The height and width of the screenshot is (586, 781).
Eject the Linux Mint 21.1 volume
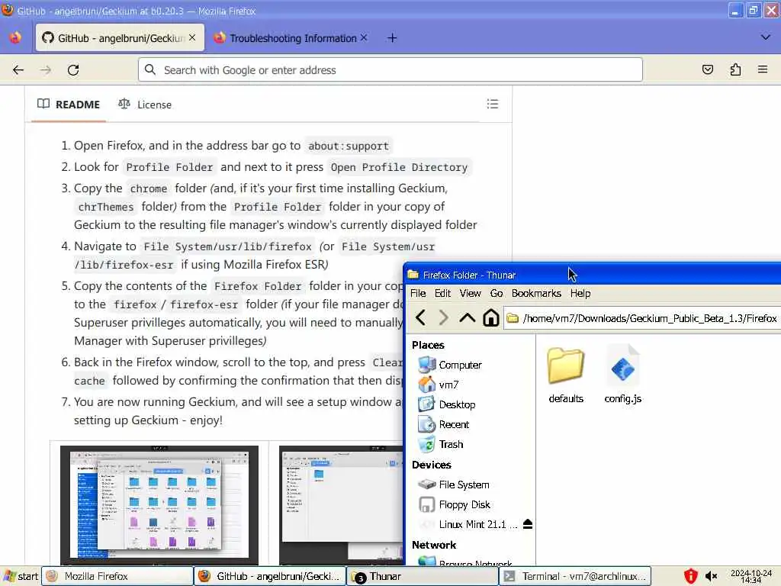tap(528, 524)
